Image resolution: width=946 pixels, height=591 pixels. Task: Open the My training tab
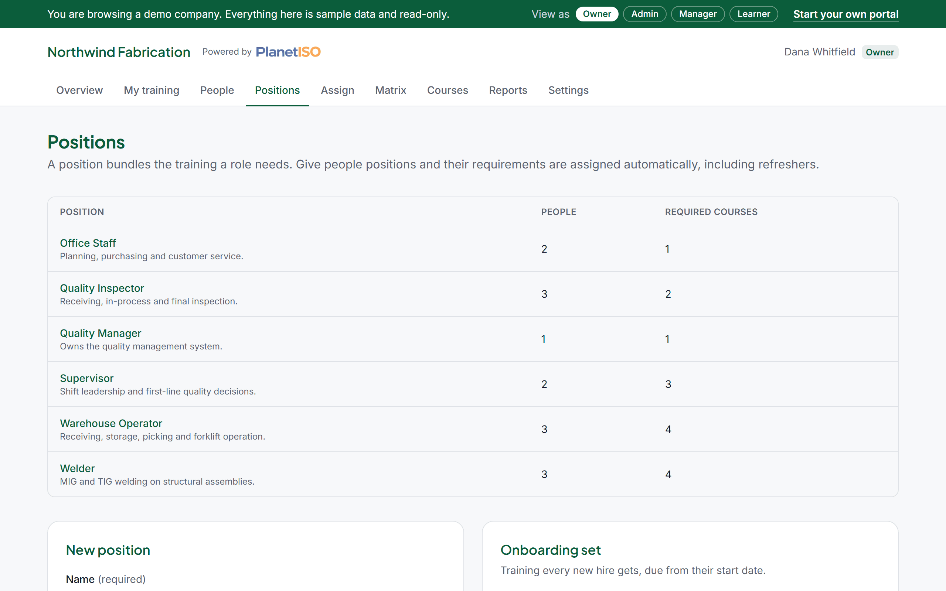click(151, 90)
